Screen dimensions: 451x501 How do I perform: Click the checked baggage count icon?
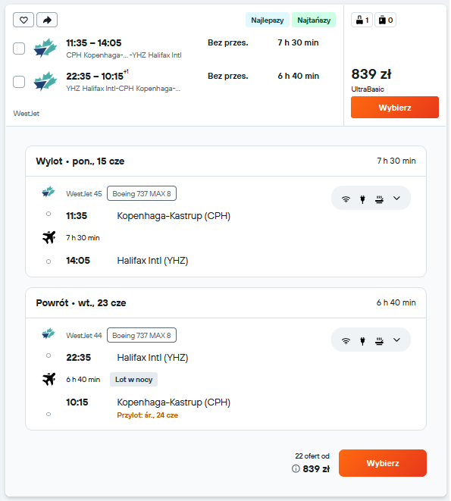click(386, 20)
